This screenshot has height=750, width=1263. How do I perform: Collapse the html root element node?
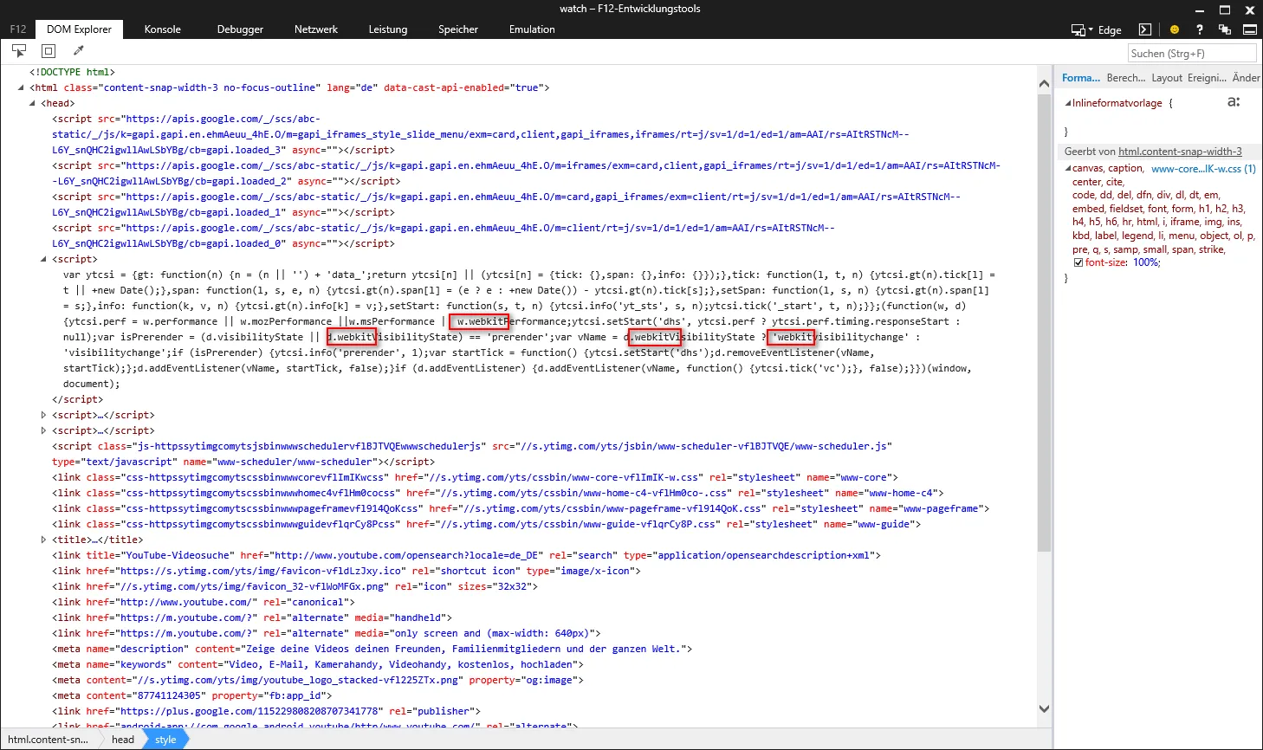point(22,87)
